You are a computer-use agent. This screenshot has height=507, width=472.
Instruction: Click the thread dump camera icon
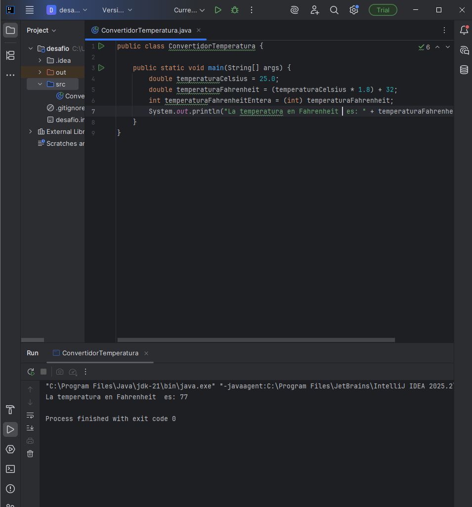[59, 372]
